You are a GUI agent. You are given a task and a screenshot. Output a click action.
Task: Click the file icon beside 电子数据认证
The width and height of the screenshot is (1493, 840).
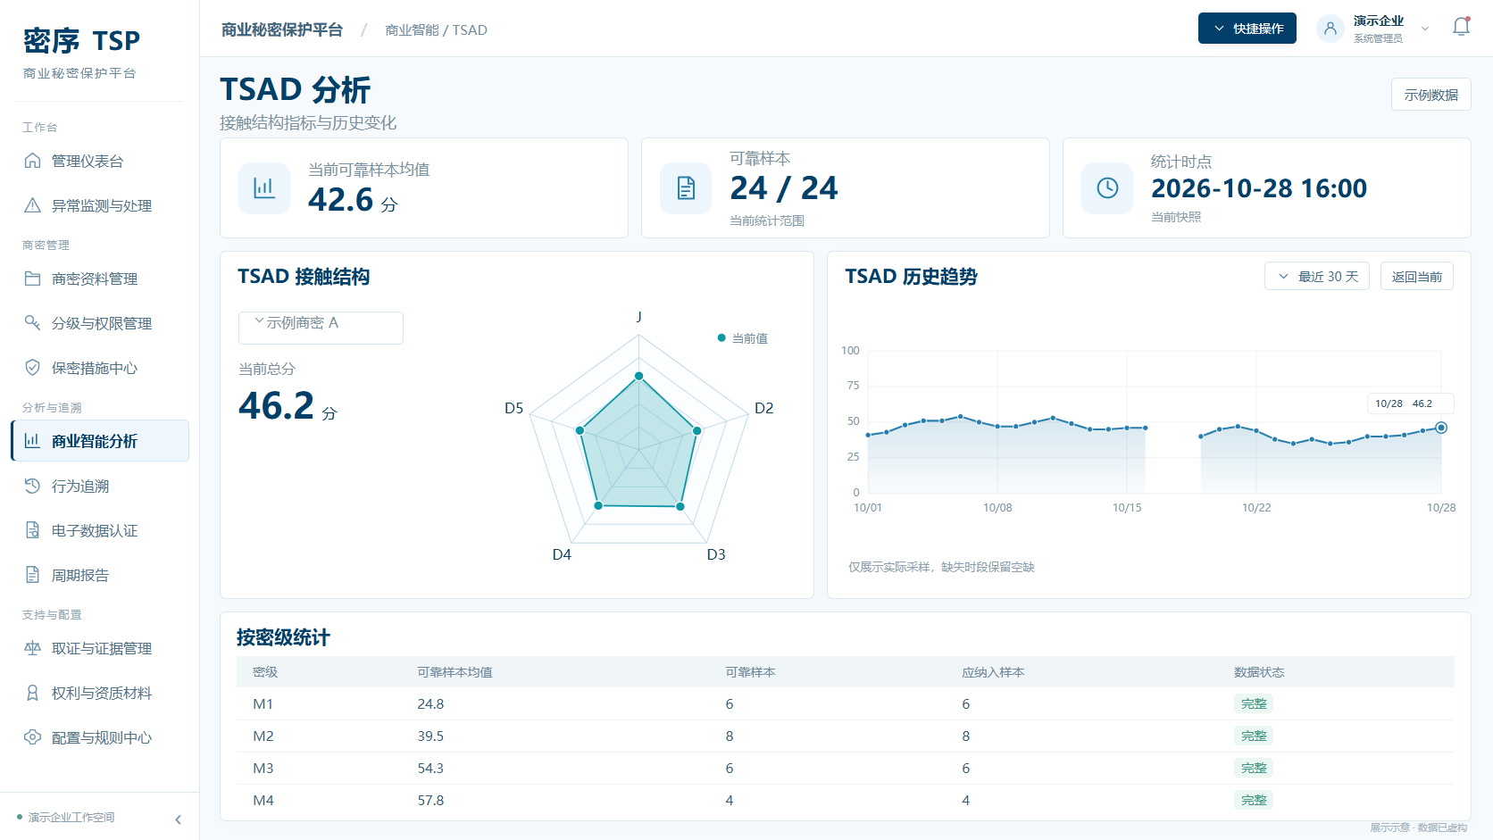pos(33,530)
